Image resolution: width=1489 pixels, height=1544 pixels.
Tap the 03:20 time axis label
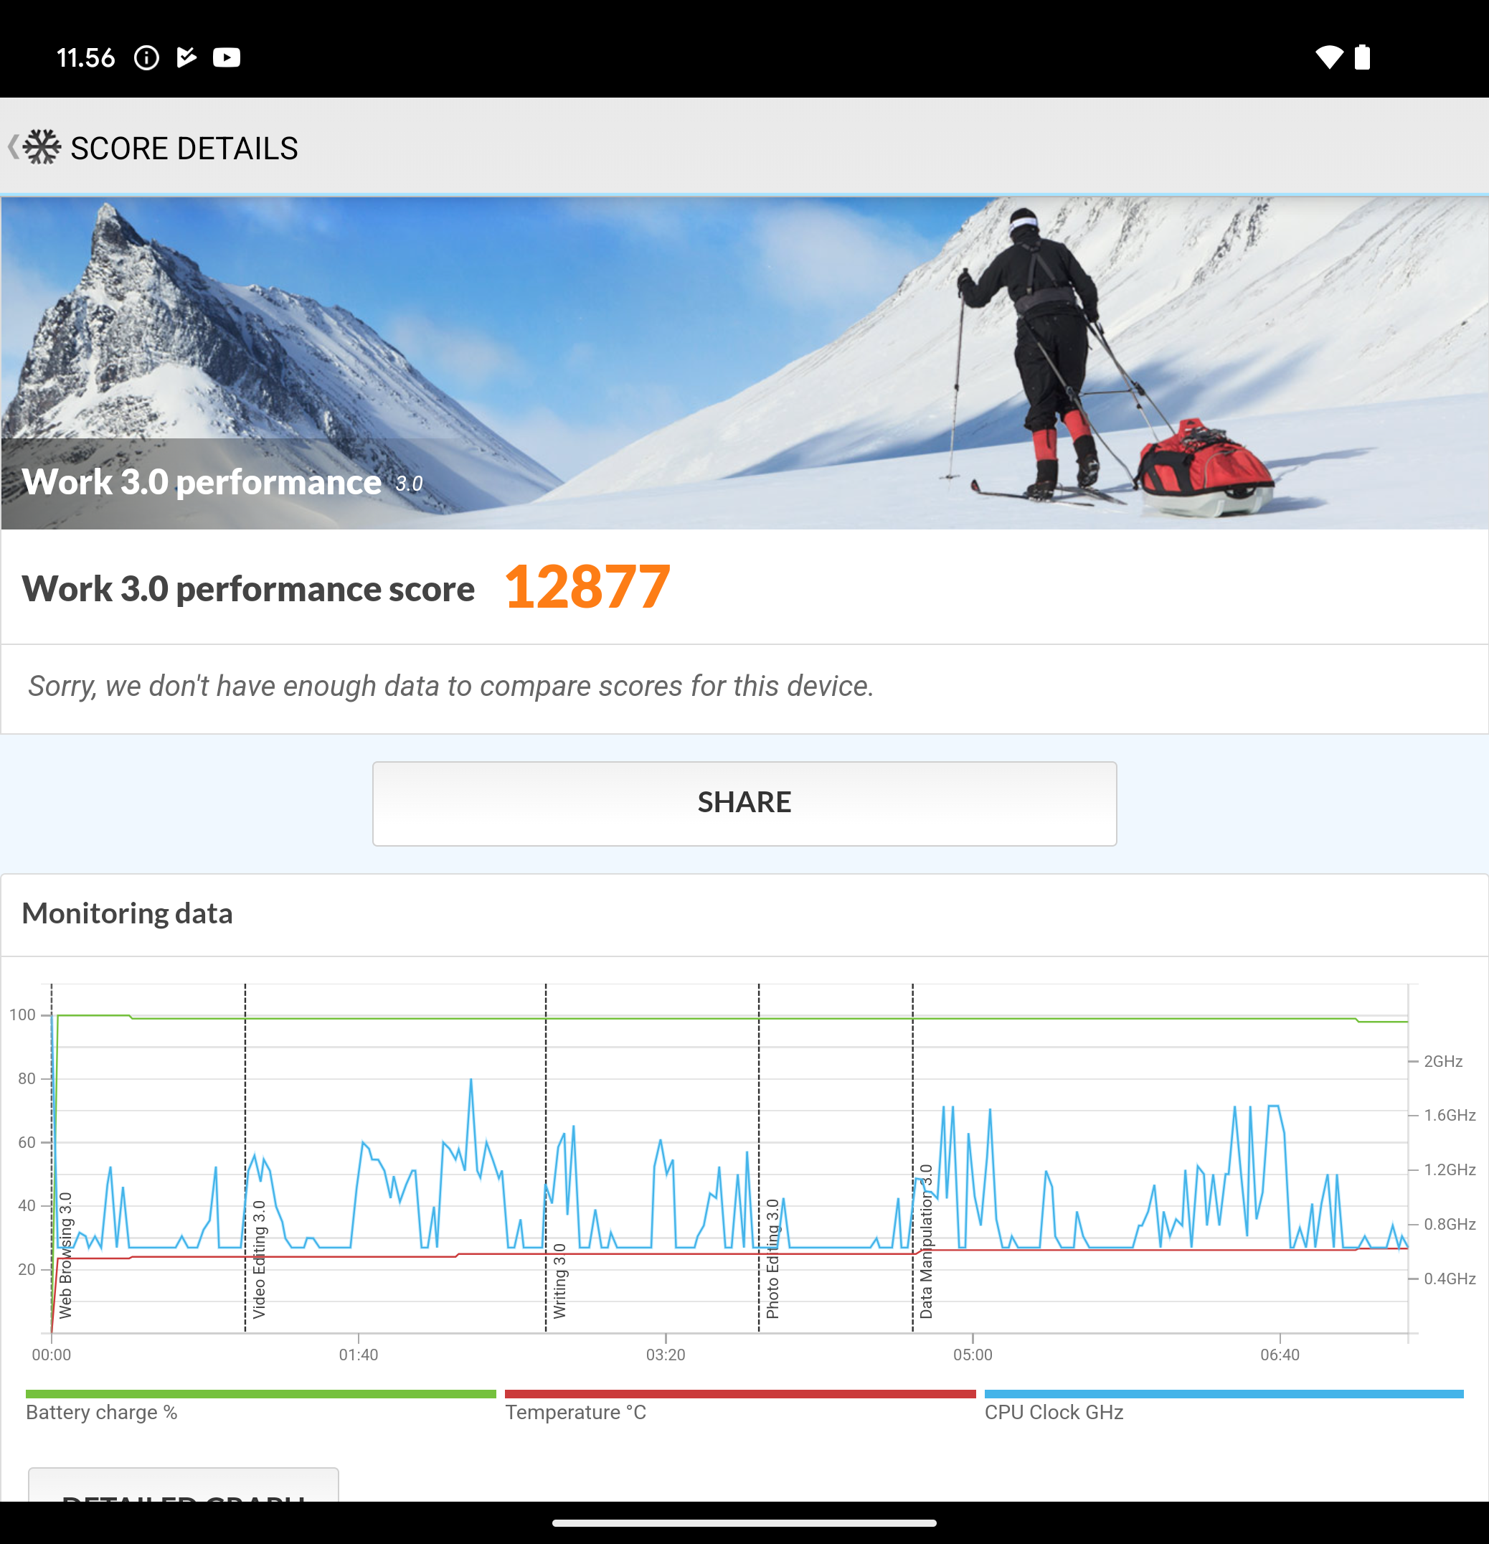666,1355
